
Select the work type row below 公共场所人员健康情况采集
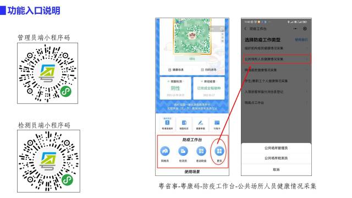(276, 70)
